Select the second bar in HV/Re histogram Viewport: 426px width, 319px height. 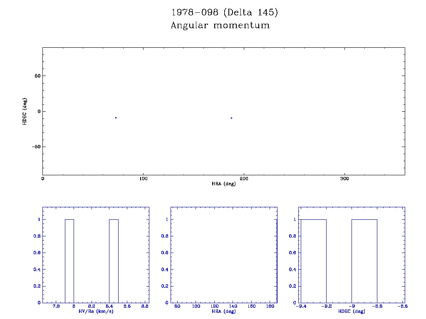coord(114,261)
